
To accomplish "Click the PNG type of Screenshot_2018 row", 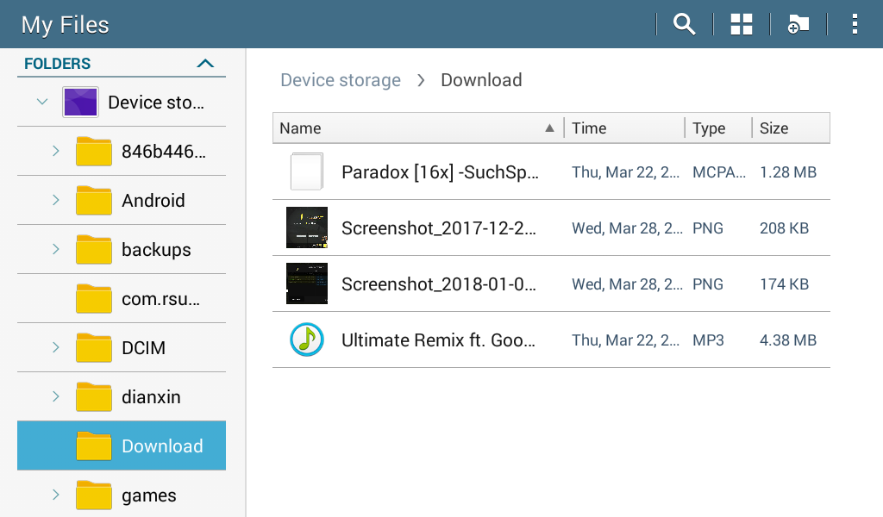I will point(708,284).
